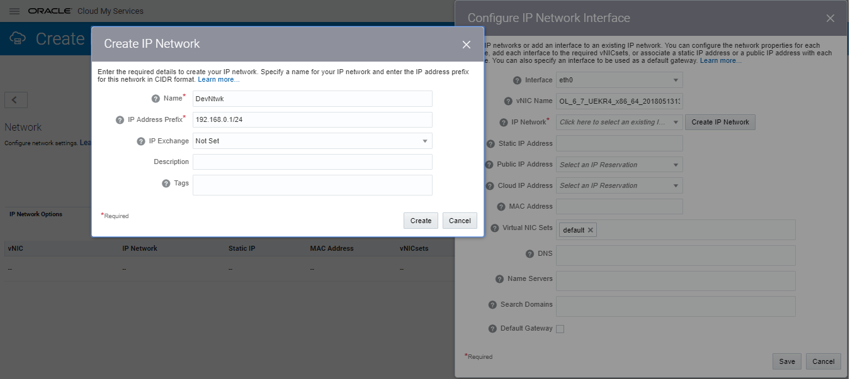Screen dimensions: 850x379
Task: Close the Configure IP Network Interface panel
Action: point(830,18)
